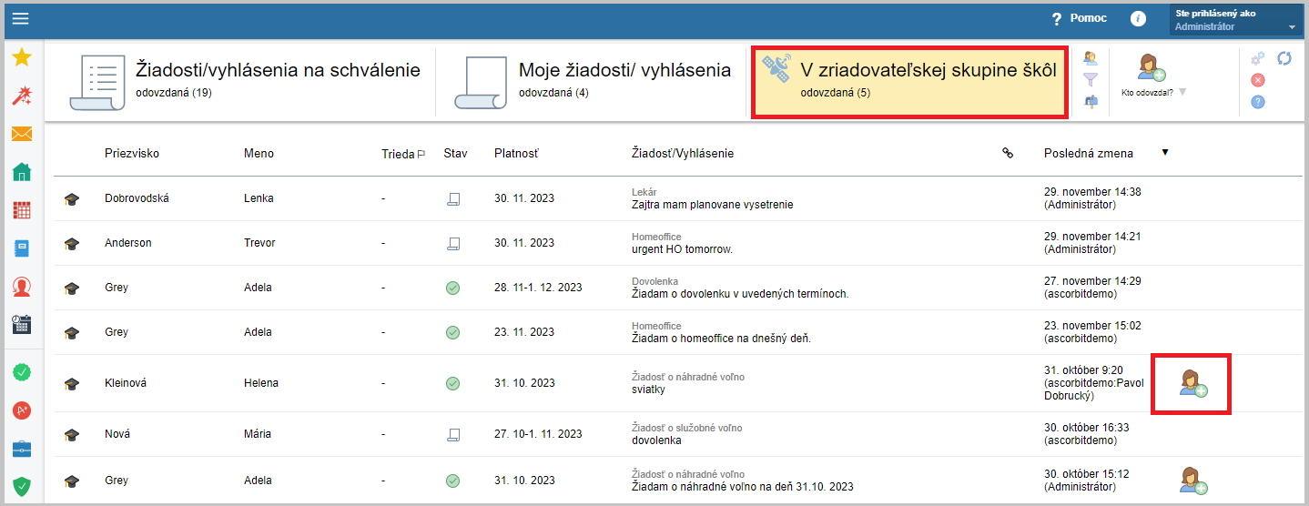Open Pomoc help link
The width and height of the screenshot is (1309, 506).
click(1080, 18)
